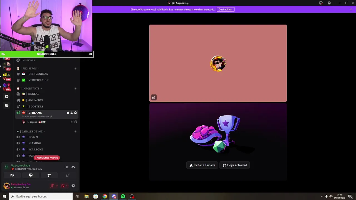Viewport: 356px width, 200px height.
Task: Open Task View on taskbar
Action: pyautogui.click(x=77, y=196)
